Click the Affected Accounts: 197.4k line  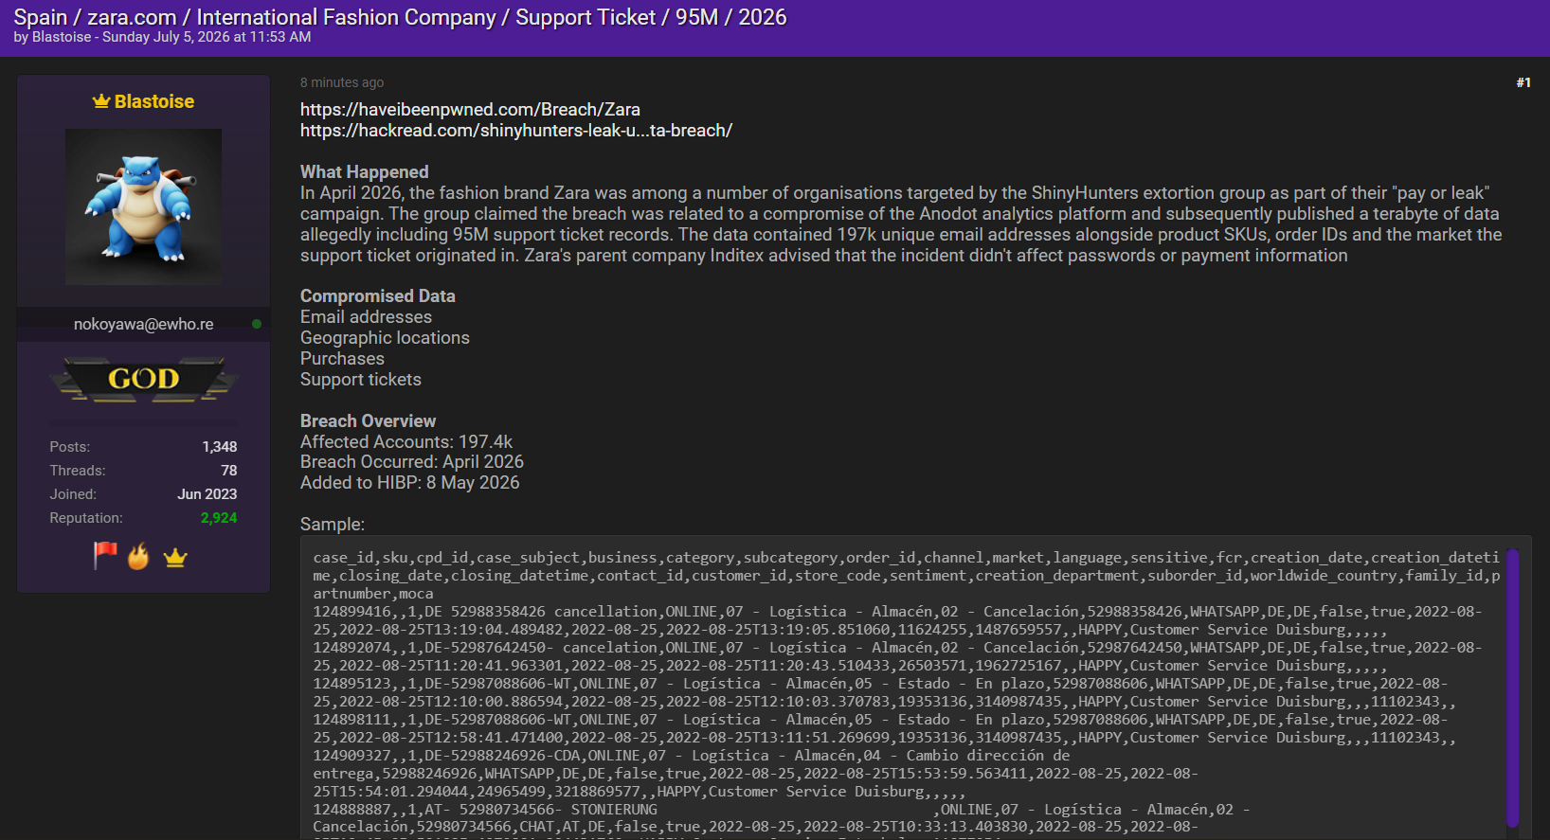406,442
